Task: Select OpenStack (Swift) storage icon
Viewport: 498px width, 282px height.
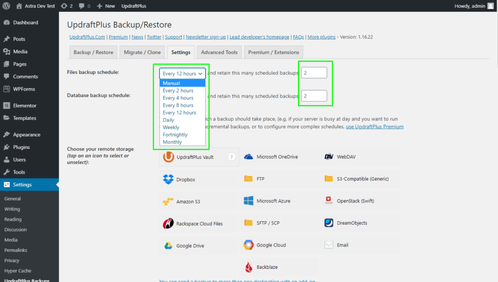Action: pos(329,201)
